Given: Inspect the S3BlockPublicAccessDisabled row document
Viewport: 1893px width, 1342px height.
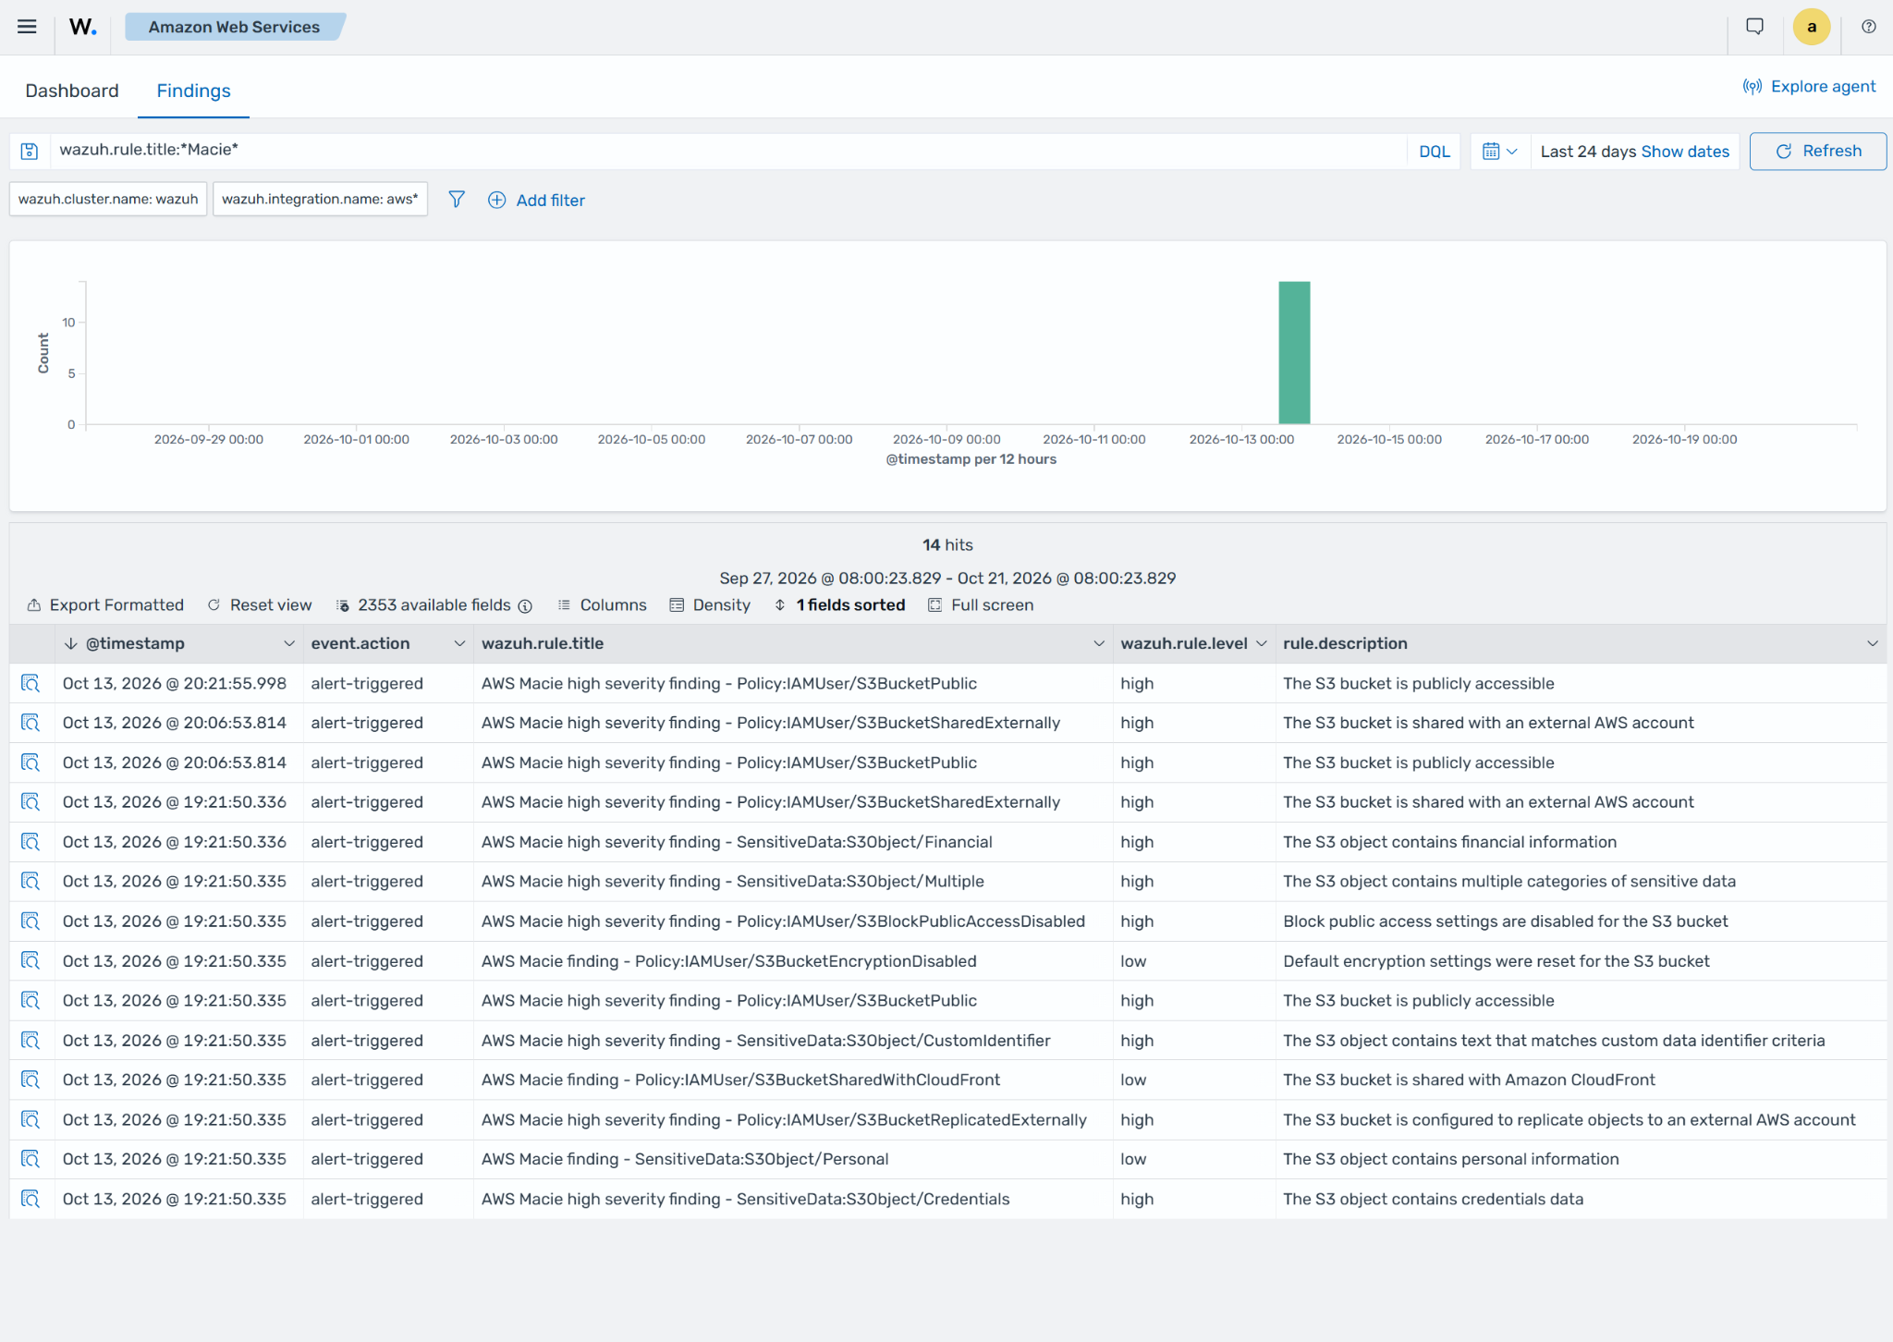Looking at the screenshot, I should [31, 921].
